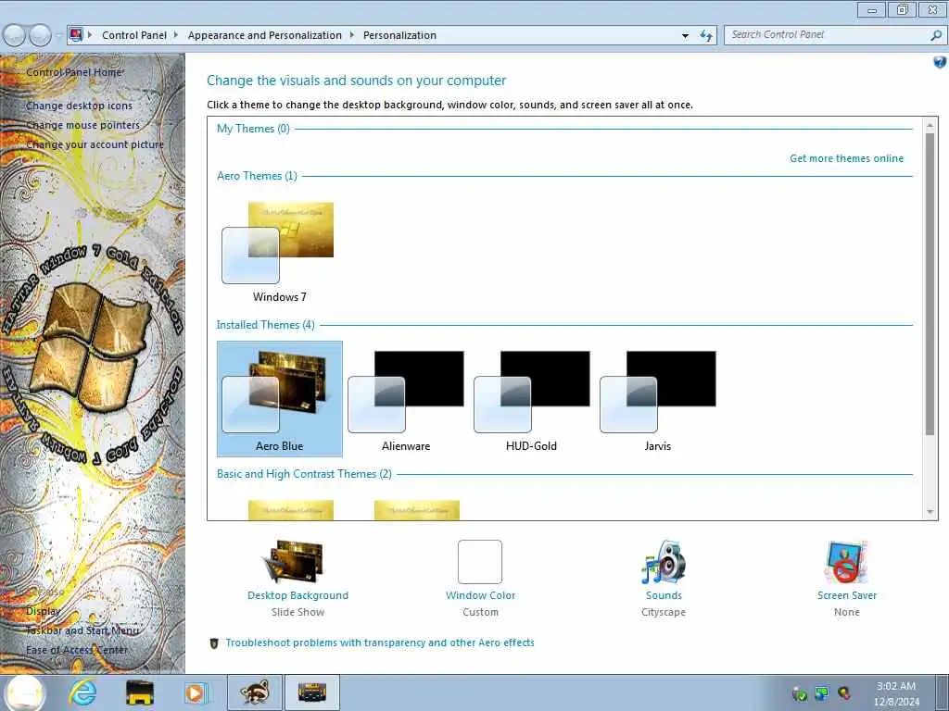
Task: Open Troubleshoot transparency and Aero effects link
Action: coord(379,642)
